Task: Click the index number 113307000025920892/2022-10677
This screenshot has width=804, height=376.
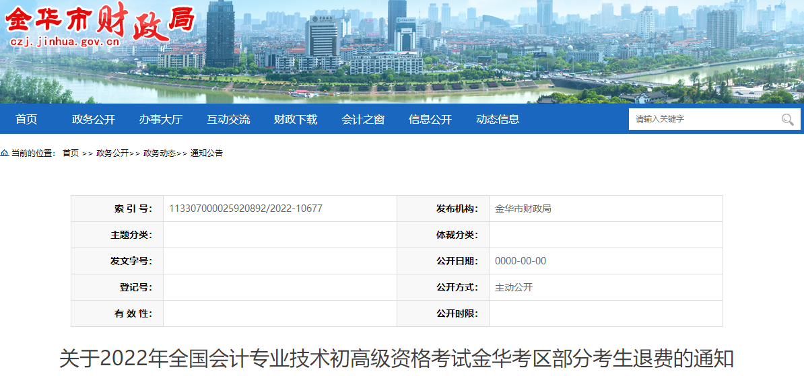Action: [x=246, y=209]
